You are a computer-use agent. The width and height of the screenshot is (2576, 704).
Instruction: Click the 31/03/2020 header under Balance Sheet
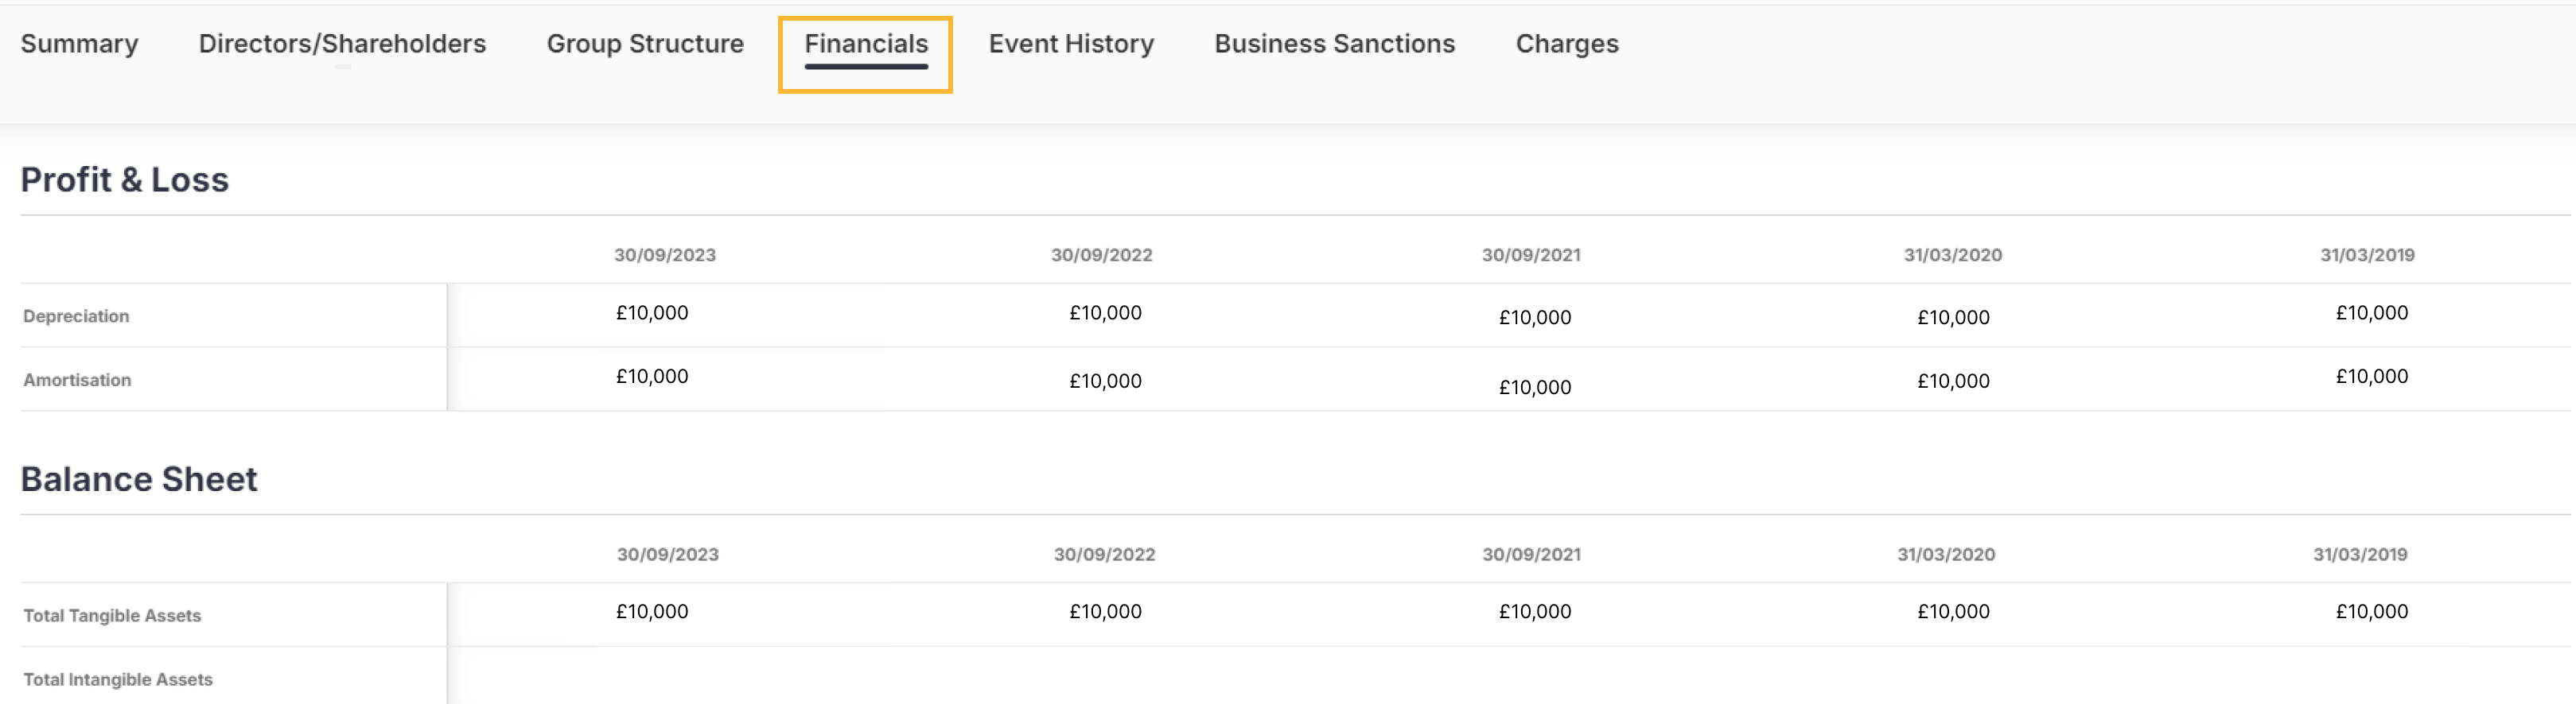(x=1946, y=555)
